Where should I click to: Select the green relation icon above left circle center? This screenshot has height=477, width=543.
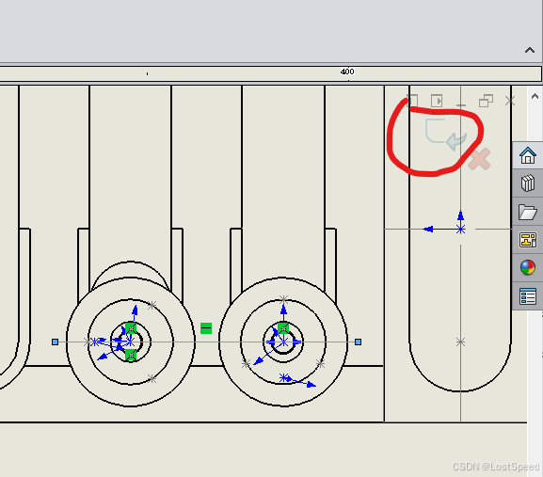[131, 327]
